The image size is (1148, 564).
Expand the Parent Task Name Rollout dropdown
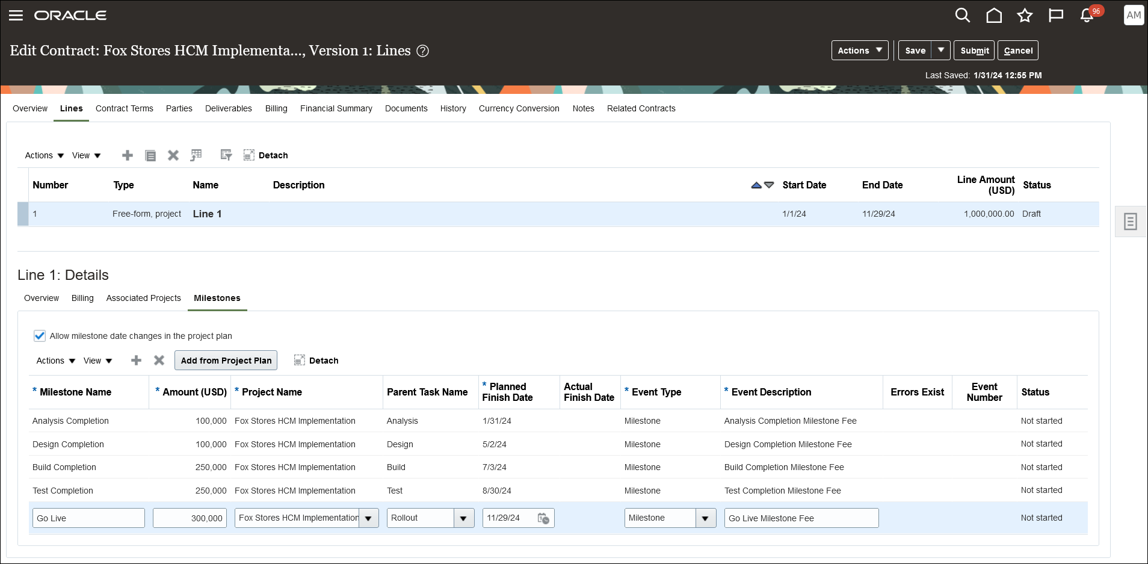pos(463,518)
